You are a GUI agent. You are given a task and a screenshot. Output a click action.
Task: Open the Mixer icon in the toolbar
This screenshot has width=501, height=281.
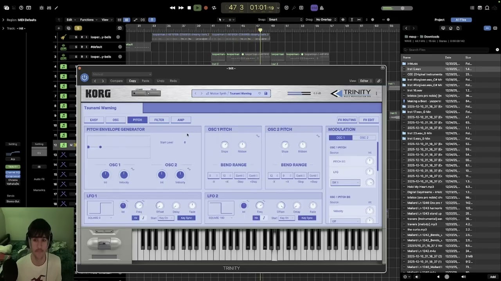(x=49, y=8)
